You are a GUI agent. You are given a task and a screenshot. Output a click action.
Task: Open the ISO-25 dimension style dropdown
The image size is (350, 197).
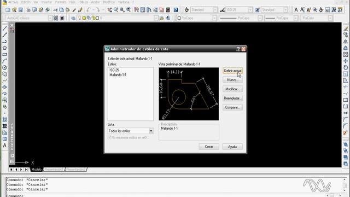pos(250,10)
